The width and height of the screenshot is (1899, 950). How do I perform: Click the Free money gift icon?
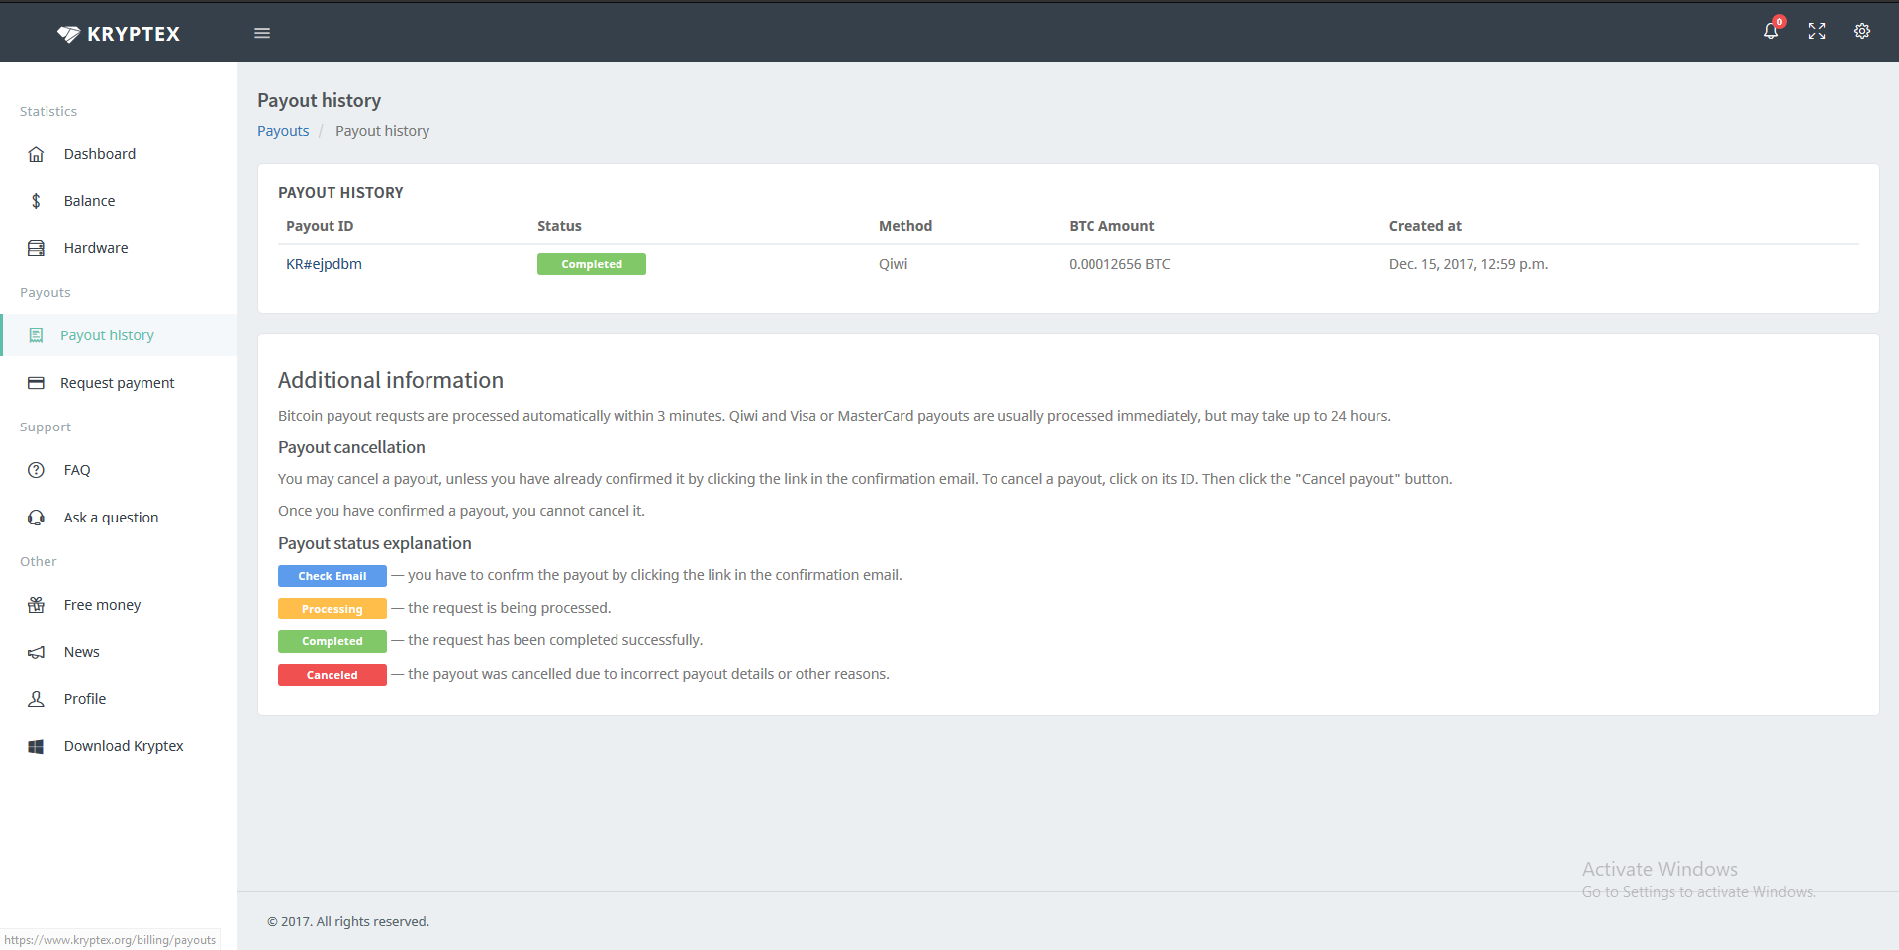pyautogui.click(x=37, y=605)
